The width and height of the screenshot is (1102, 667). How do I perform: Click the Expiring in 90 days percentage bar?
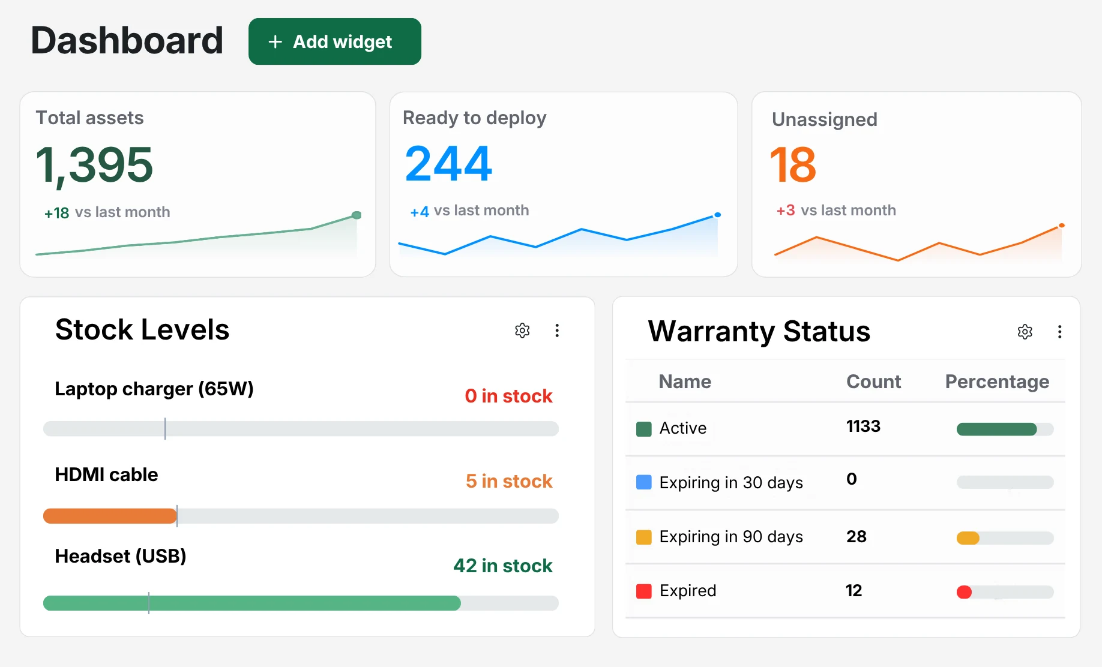point(1005,538)
